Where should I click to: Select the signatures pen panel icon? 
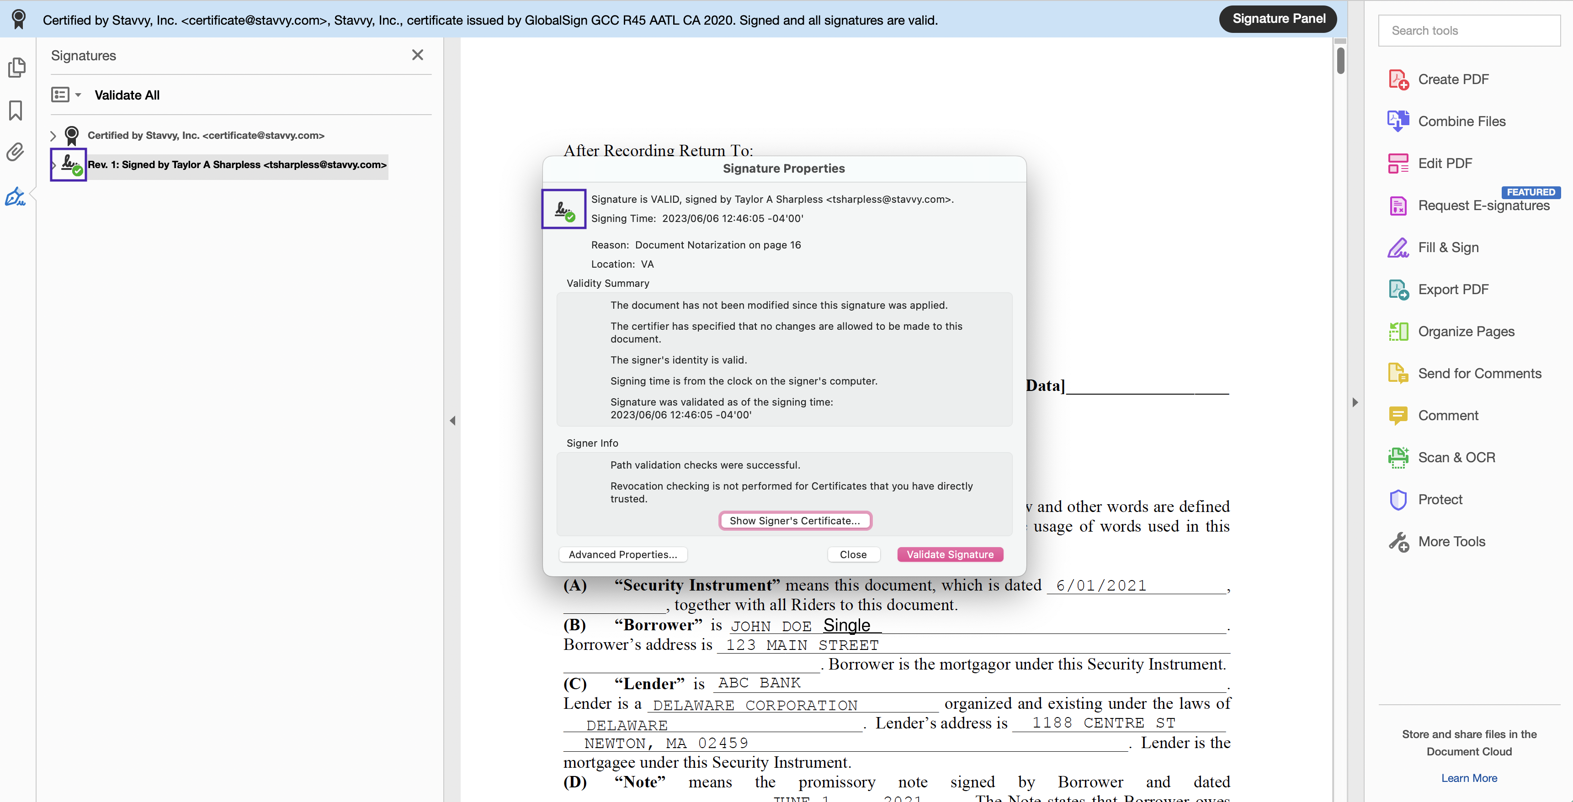coord(16,196)
